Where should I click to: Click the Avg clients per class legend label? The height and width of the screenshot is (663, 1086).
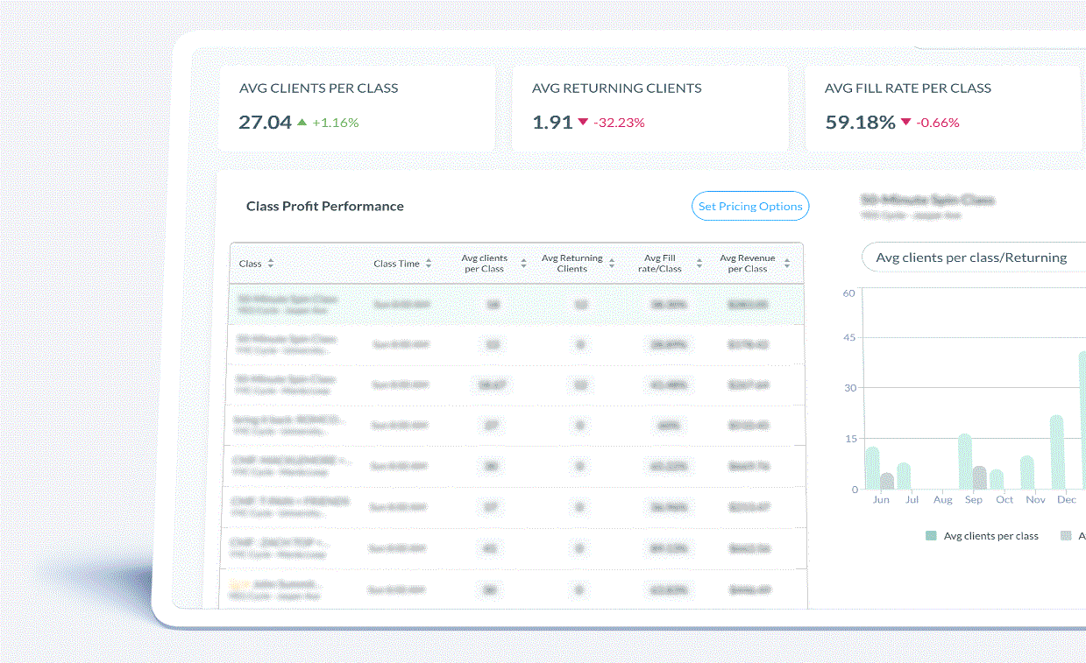[x=991, y=536]
